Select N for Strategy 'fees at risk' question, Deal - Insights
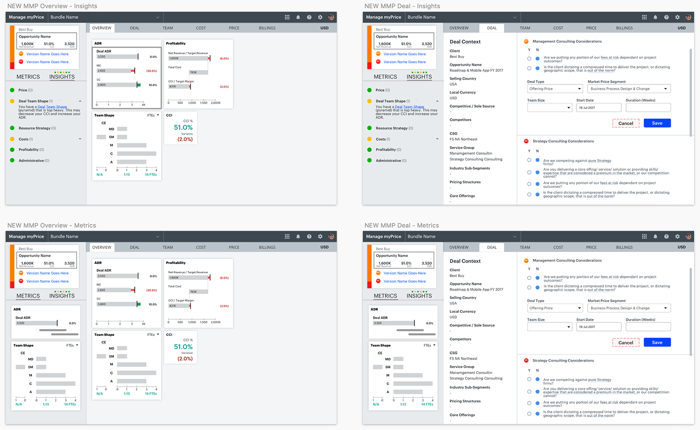This screenshot has width=700, height=430. point(538,184)
